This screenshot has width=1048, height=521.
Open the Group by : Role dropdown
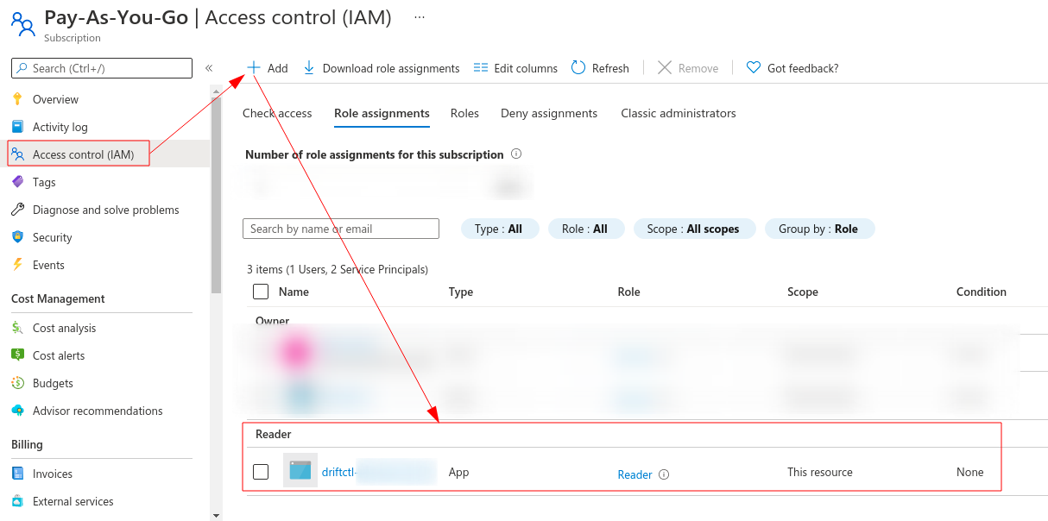click(819, 229)
